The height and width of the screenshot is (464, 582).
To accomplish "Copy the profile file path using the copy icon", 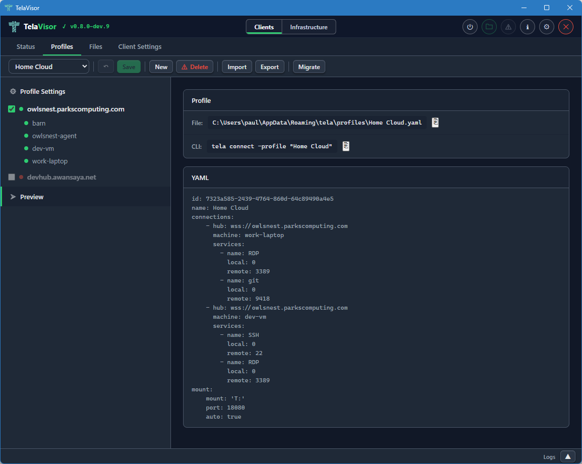I will point(435,122).
